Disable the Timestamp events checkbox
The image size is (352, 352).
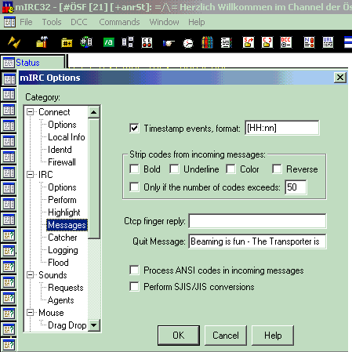click(x=134, y=128)
